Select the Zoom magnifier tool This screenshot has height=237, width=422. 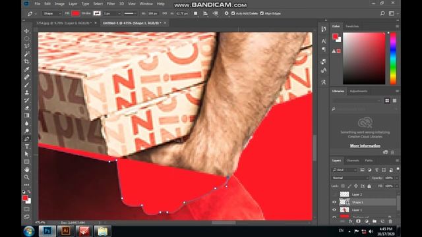point(26,177)
